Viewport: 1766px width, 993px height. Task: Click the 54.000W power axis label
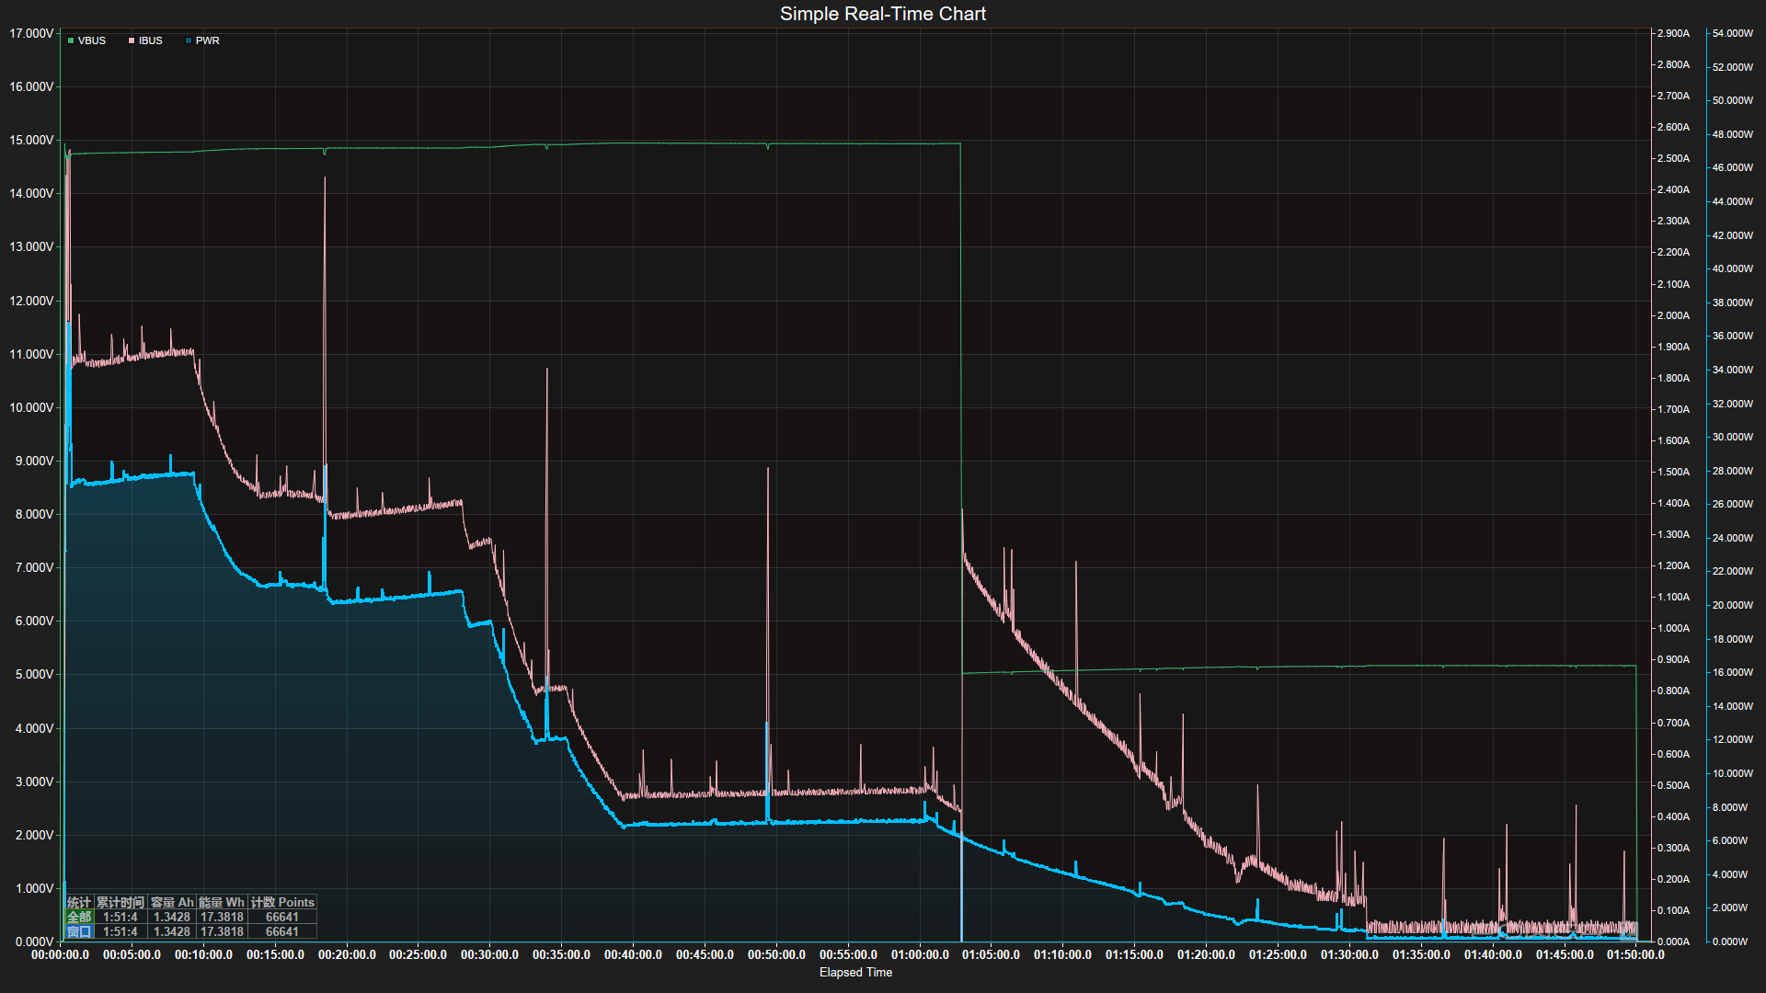point(1733,34)
